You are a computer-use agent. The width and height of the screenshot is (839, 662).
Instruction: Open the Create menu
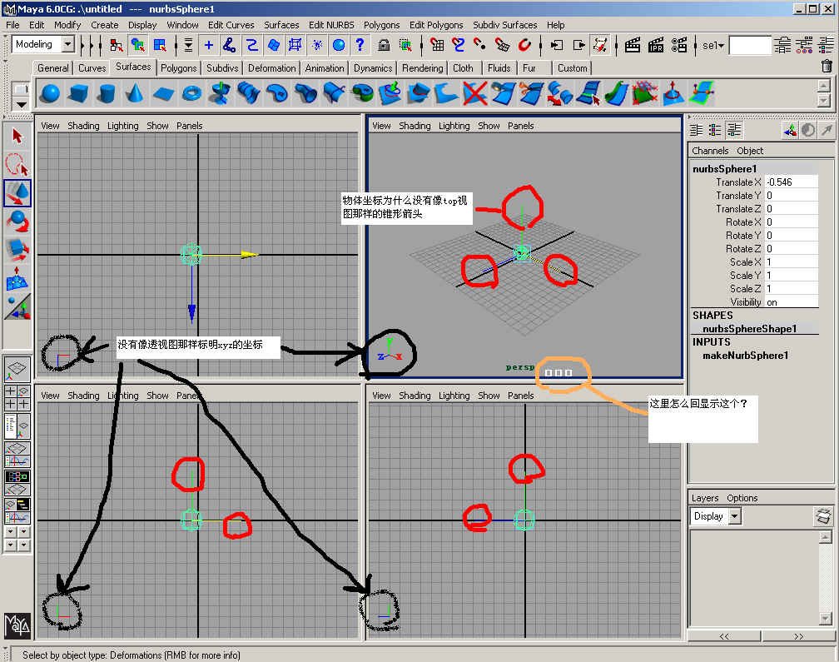pos(104,25)
